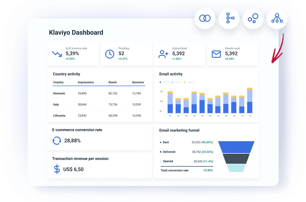The height and width of the screenshot is (202, 306).
Task: Click the 28,88% conversion value
Action: 72,141
